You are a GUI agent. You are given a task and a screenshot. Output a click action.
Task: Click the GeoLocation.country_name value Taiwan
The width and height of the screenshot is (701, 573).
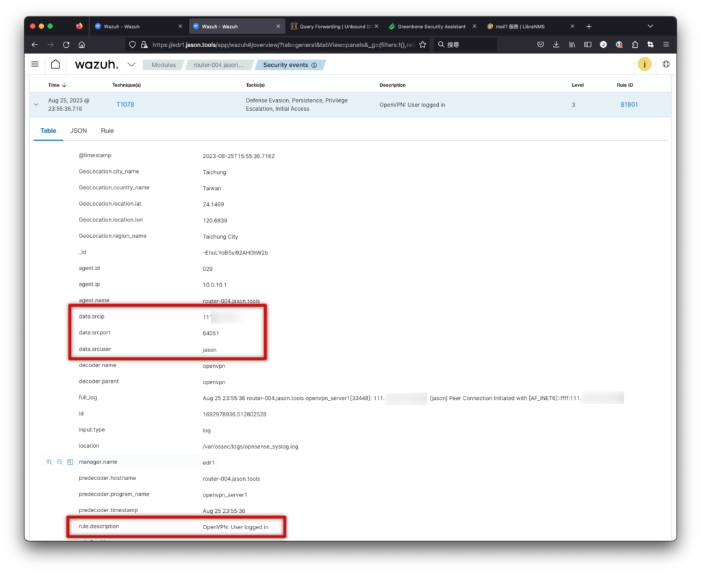[x=212, y=188]
